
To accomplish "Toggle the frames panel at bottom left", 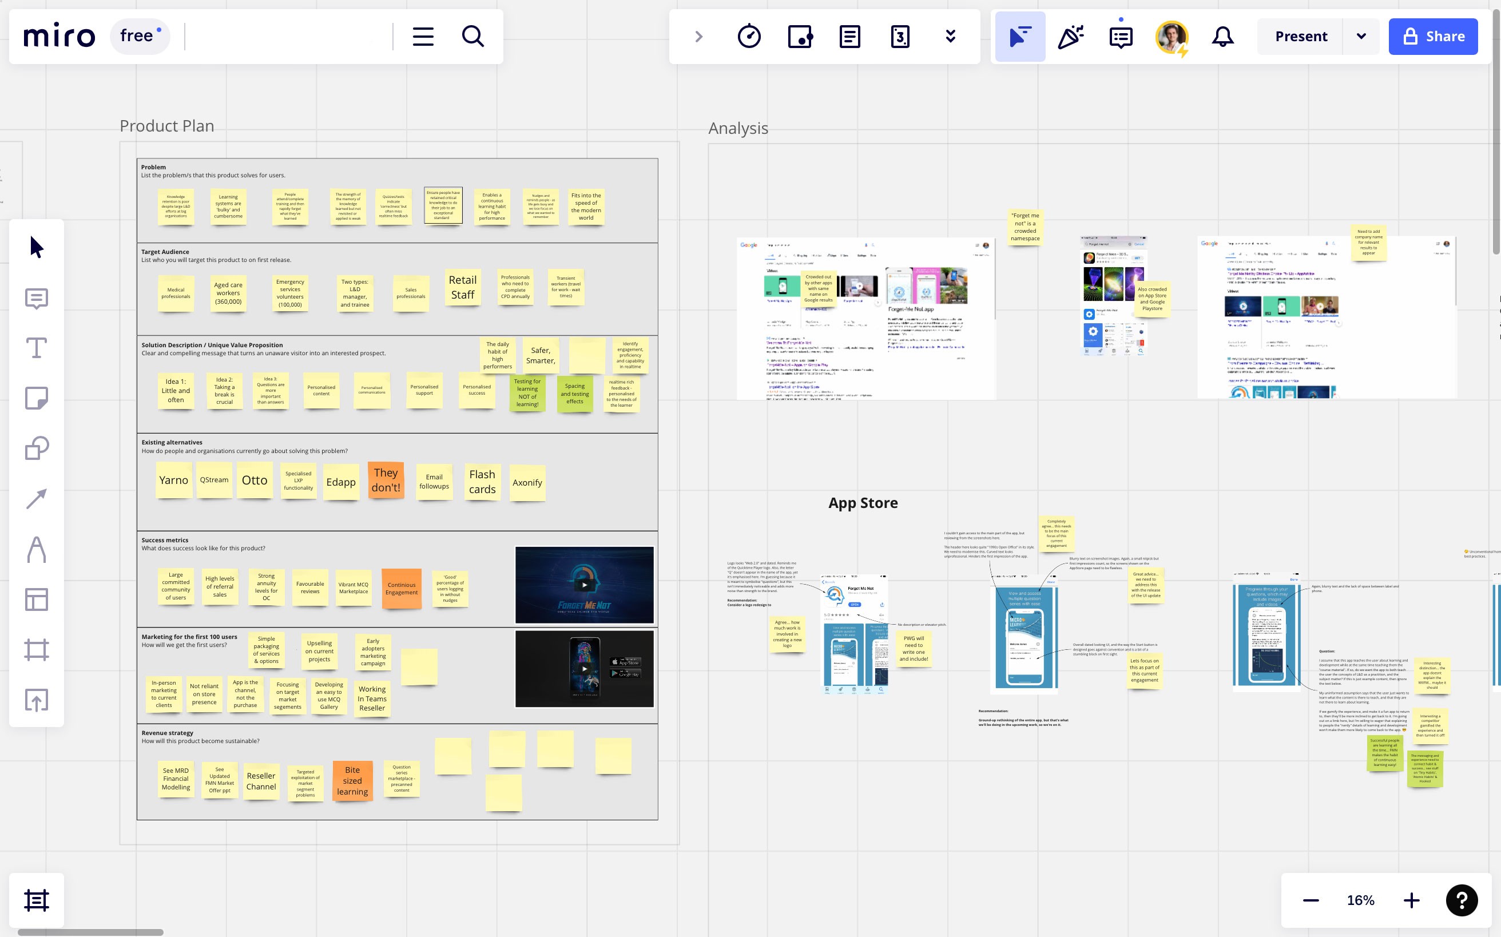I will pos(37,900).
